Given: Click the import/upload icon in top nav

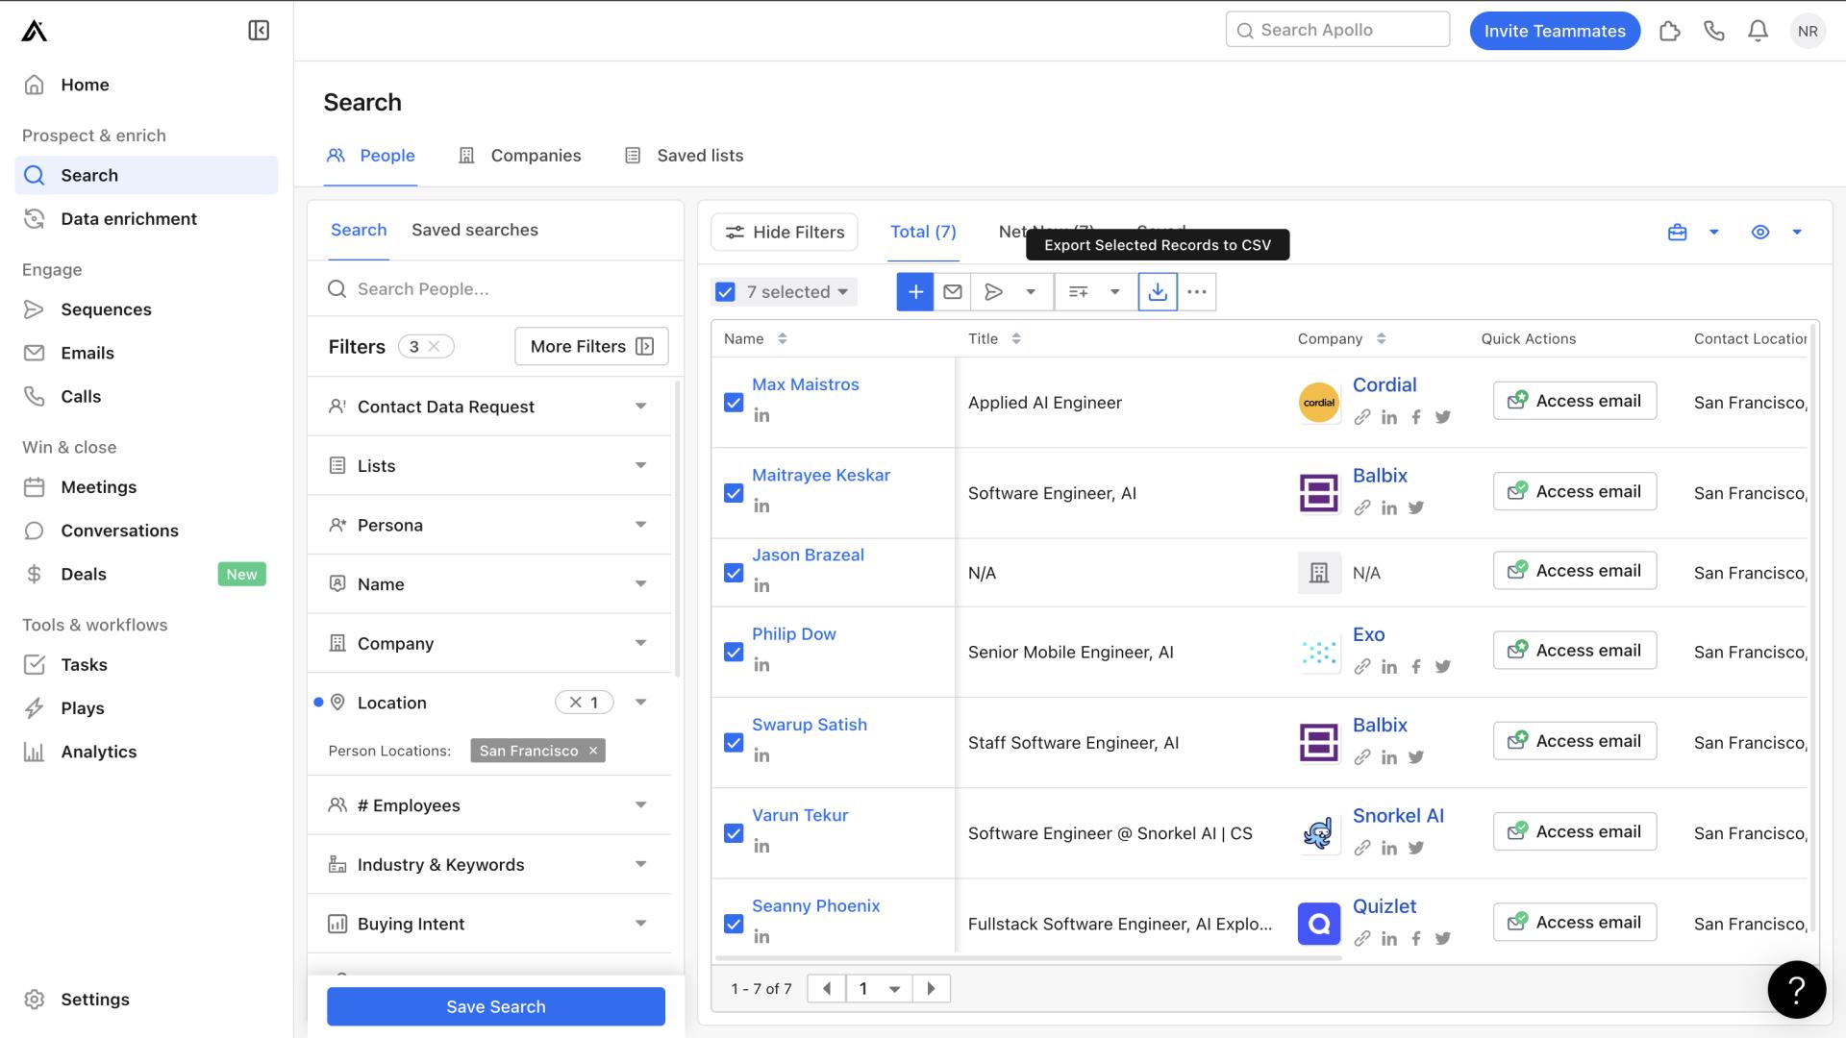Looking at the screenshot, I should coord(1670,31).
